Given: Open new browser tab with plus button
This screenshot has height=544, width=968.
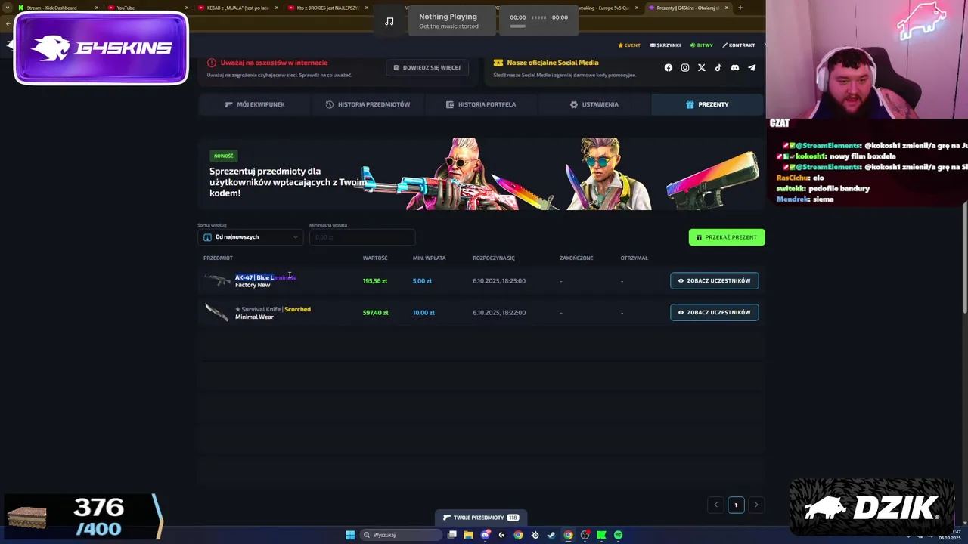Looking at the screenshot, I should click(740, 8).
